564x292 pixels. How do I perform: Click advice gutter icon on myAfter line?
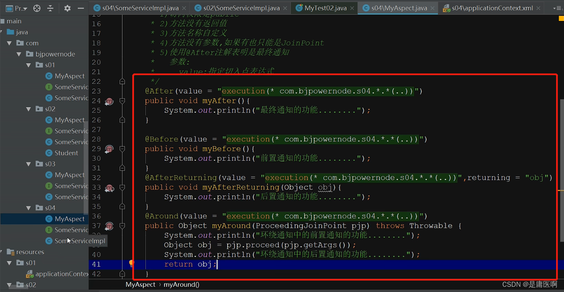pos(109,101)
